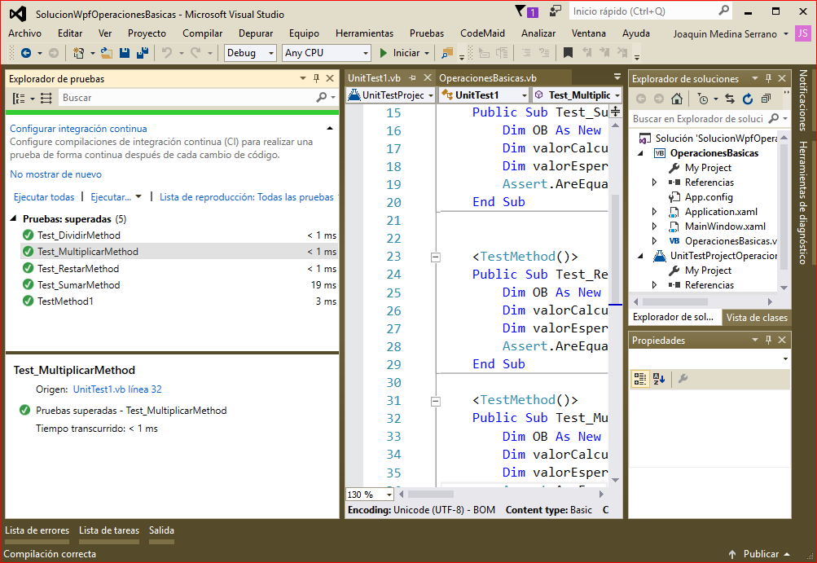
Task: Collapse the OperacionesBasicas project node
Action: [x=640, y=153]
